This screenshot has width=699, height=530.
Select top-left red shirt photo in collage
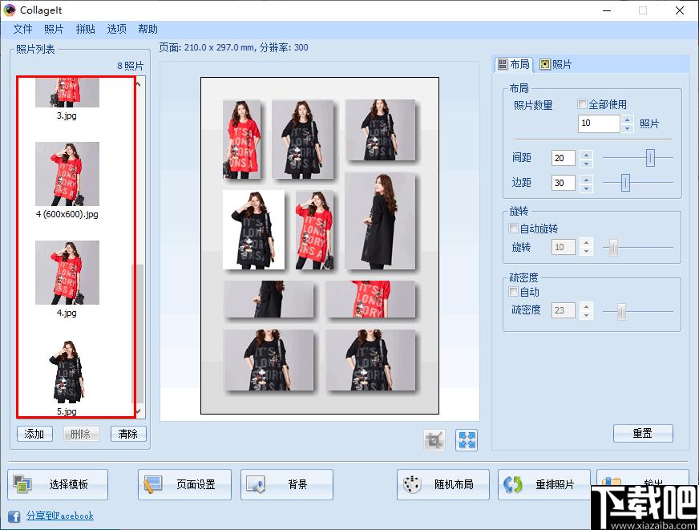click(241, 139)
